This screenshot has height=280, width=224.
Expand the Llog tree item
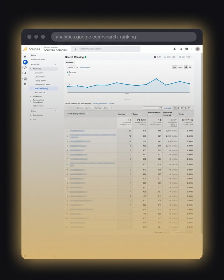(31, 119)
